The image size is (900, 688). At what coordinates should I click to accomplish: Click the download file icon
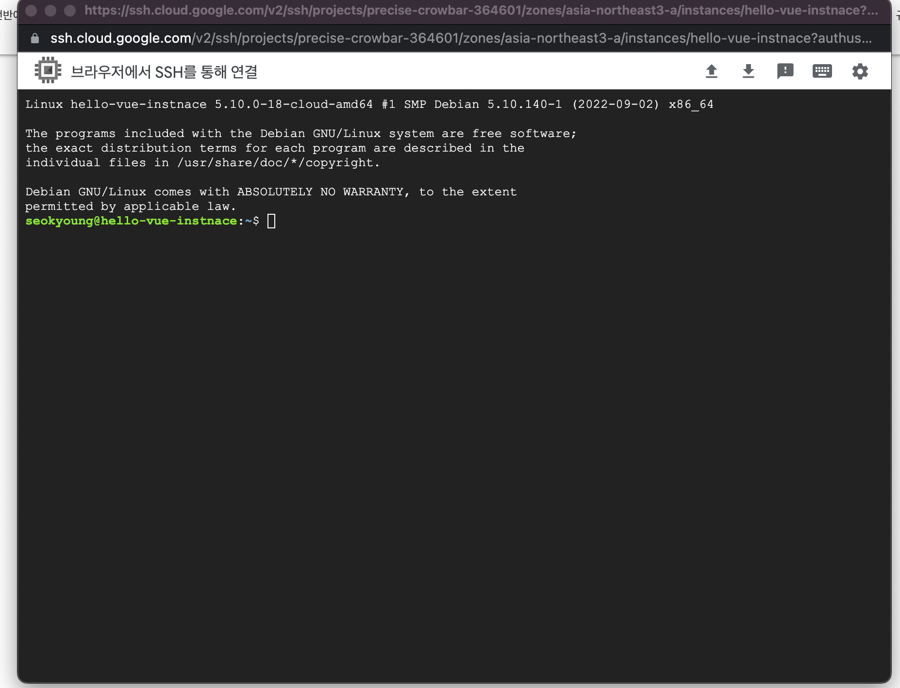[x=748, y=71]
